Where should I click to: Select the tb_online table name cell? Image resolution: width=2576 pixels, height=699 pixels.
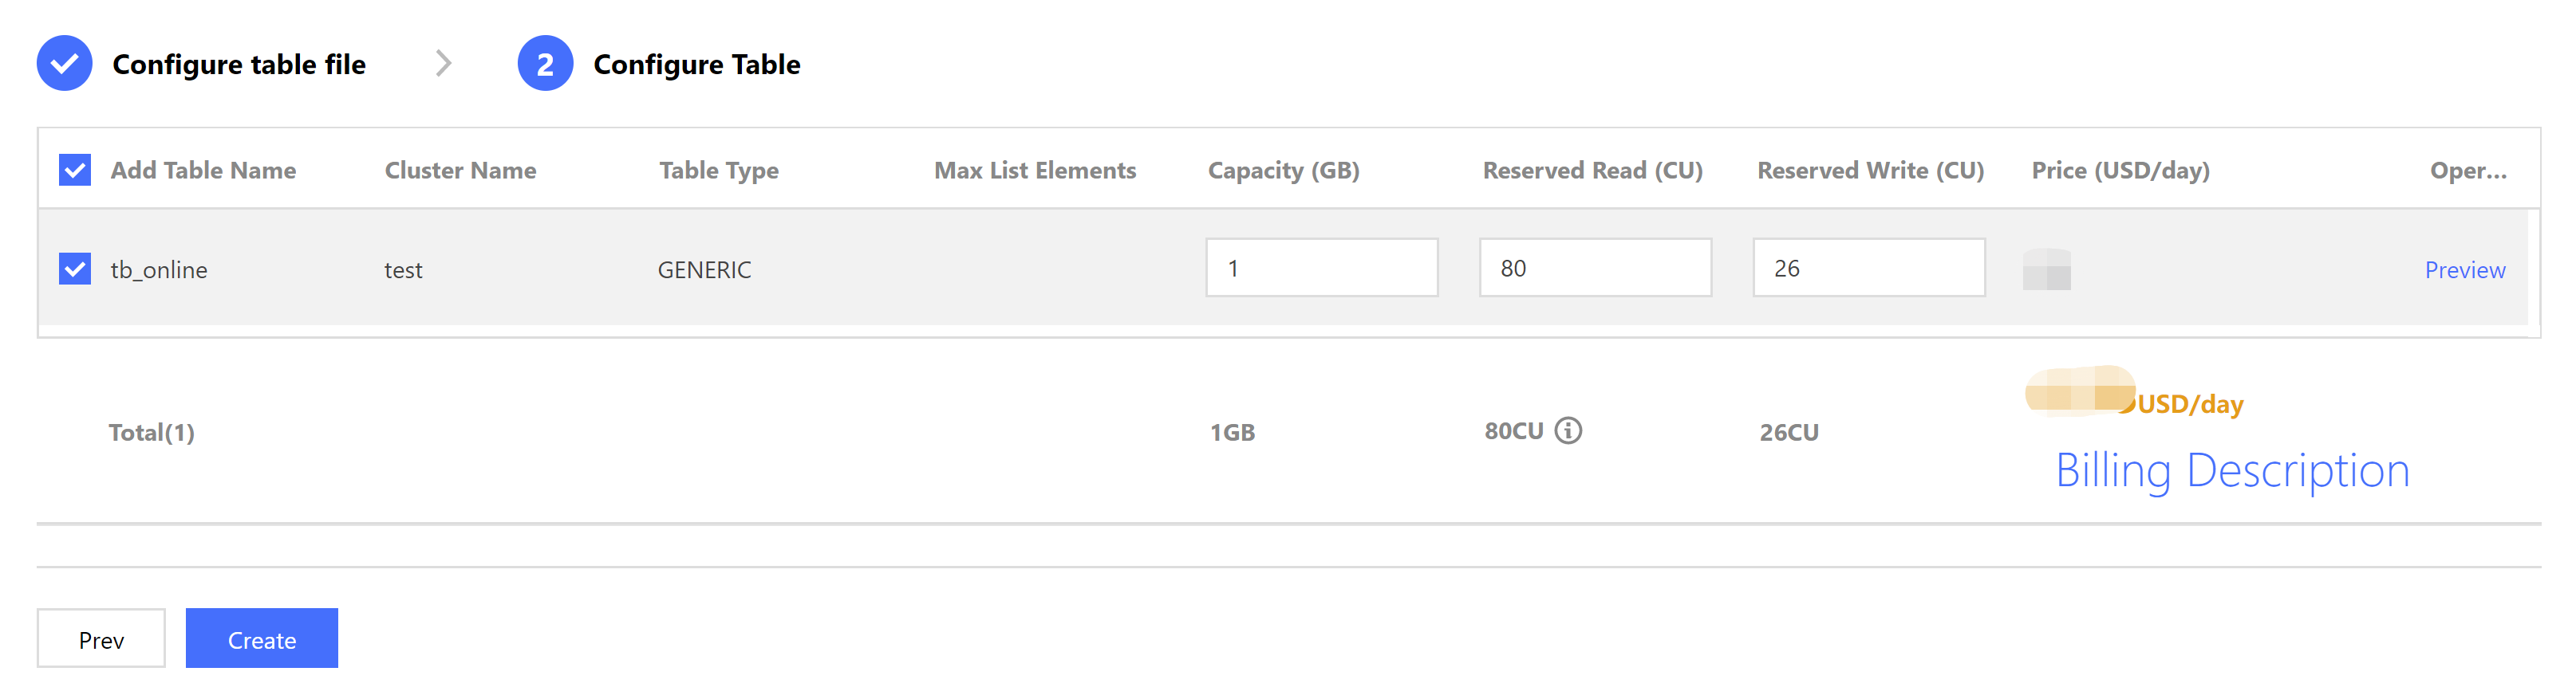tap(159, 269)
